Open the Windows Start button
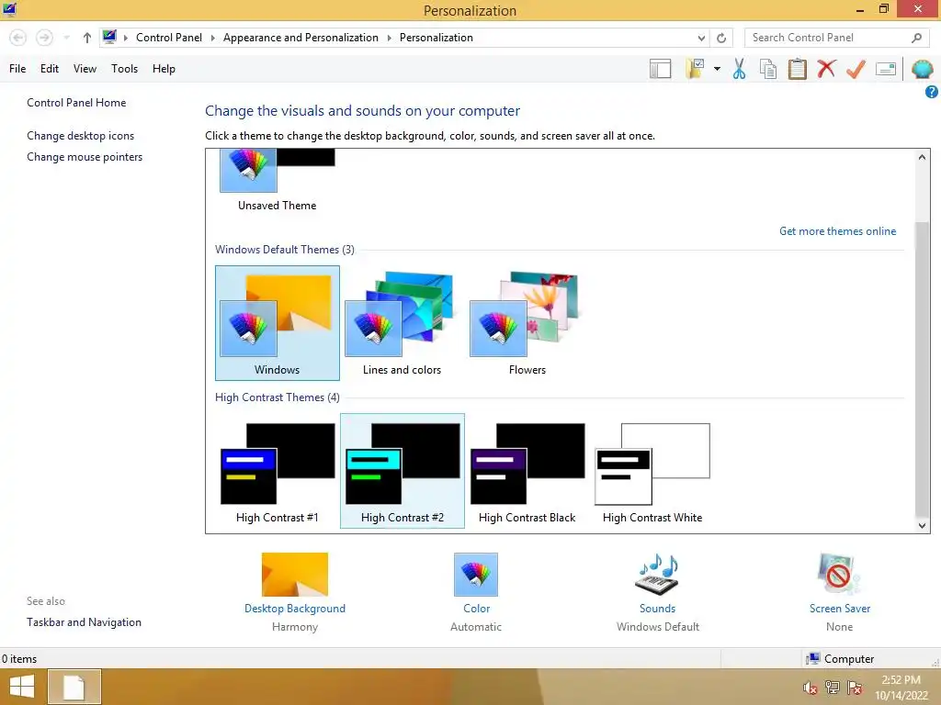941x705 pixels. coord(22,687)
